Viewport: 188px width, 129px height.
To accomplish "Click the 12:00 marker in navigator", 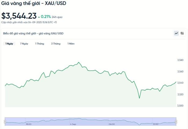I will point(156,124).
